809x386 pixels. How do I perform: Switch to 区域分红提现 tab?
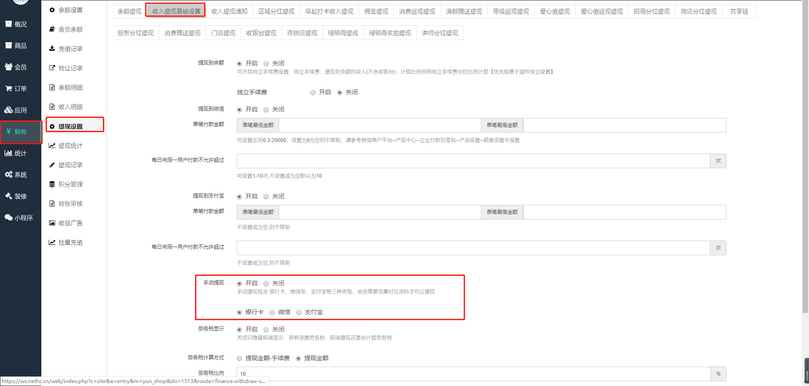point(276,11)
